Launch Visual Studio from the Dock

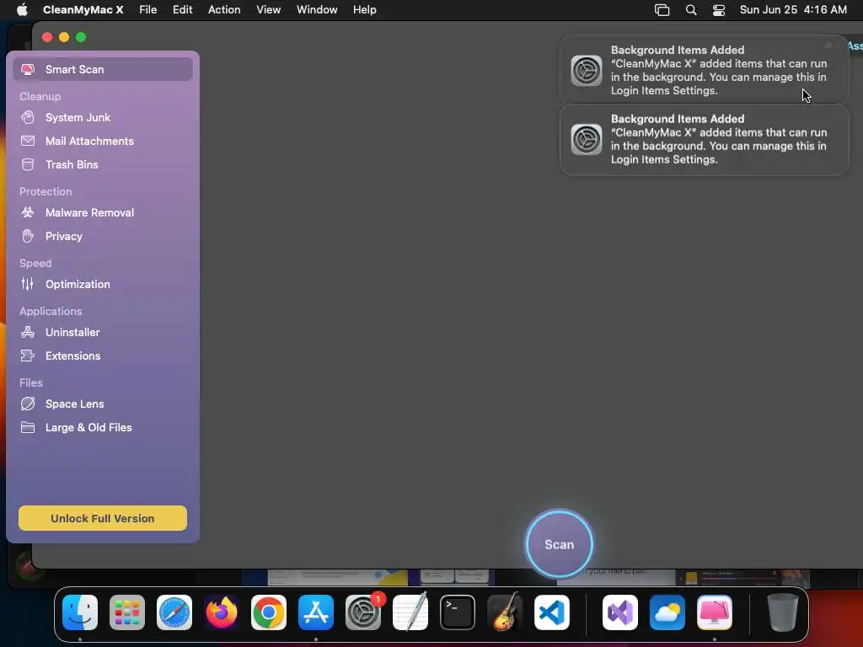pos(620,612)
